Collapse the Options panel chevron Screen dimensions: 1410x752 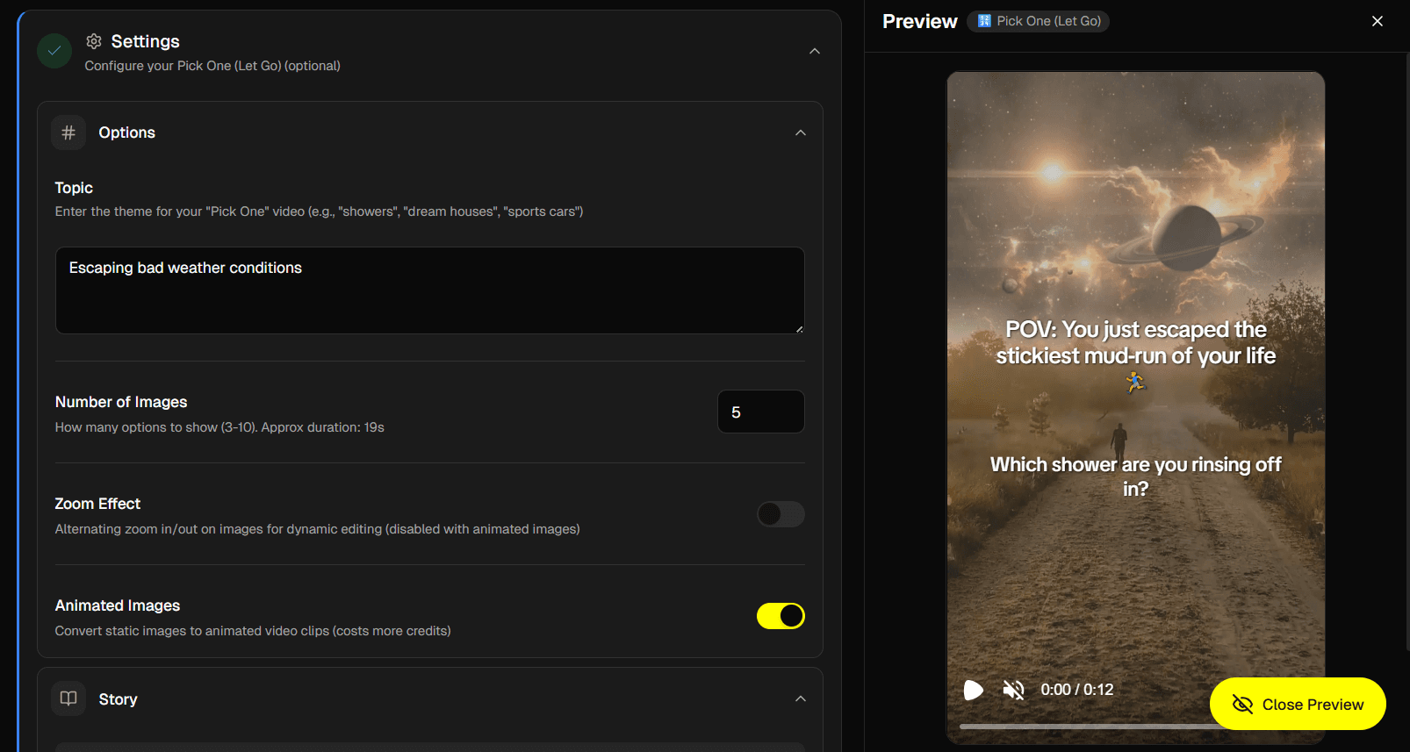(x=801, y=132)
